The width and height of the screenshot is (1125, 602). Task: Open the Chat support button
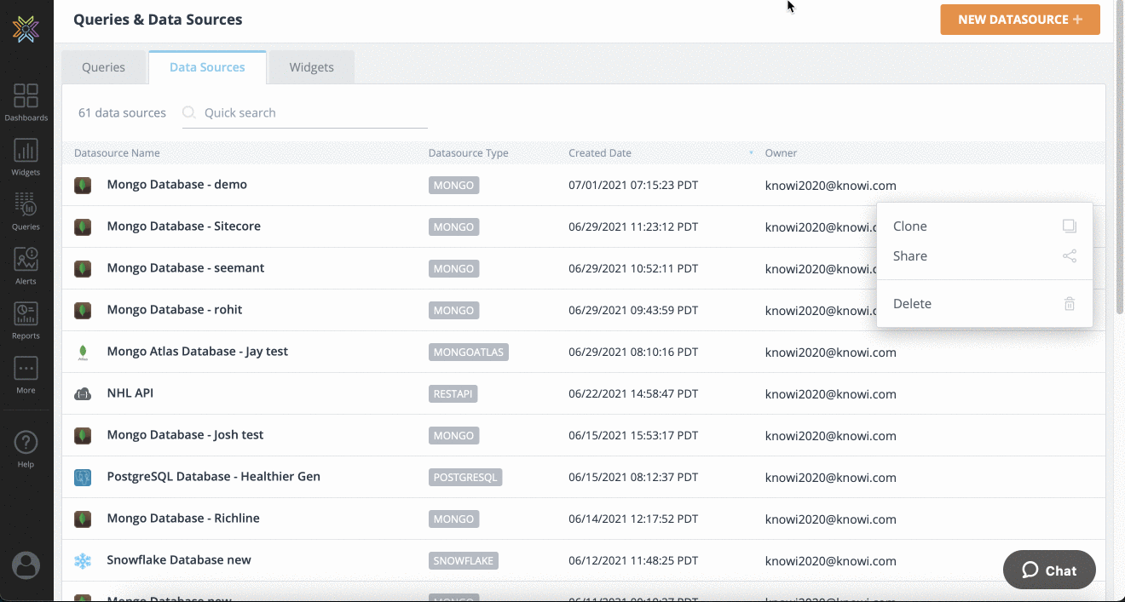tap(1049, 570)
